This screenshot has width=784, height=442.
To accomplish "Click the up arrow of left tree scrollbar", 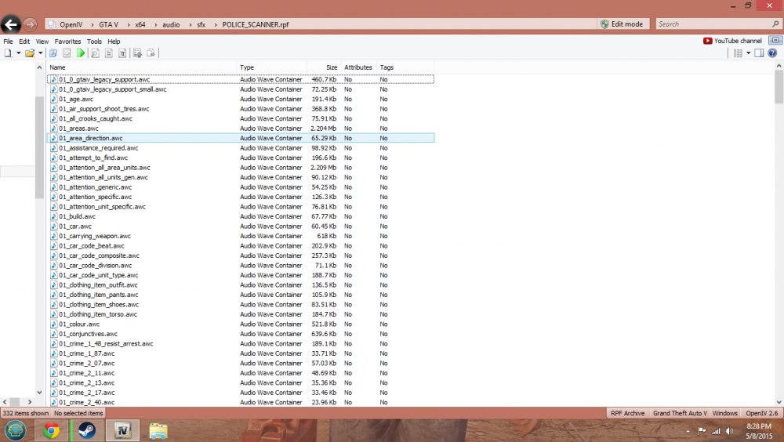I will pyautogui.click(x=39, y=67).
